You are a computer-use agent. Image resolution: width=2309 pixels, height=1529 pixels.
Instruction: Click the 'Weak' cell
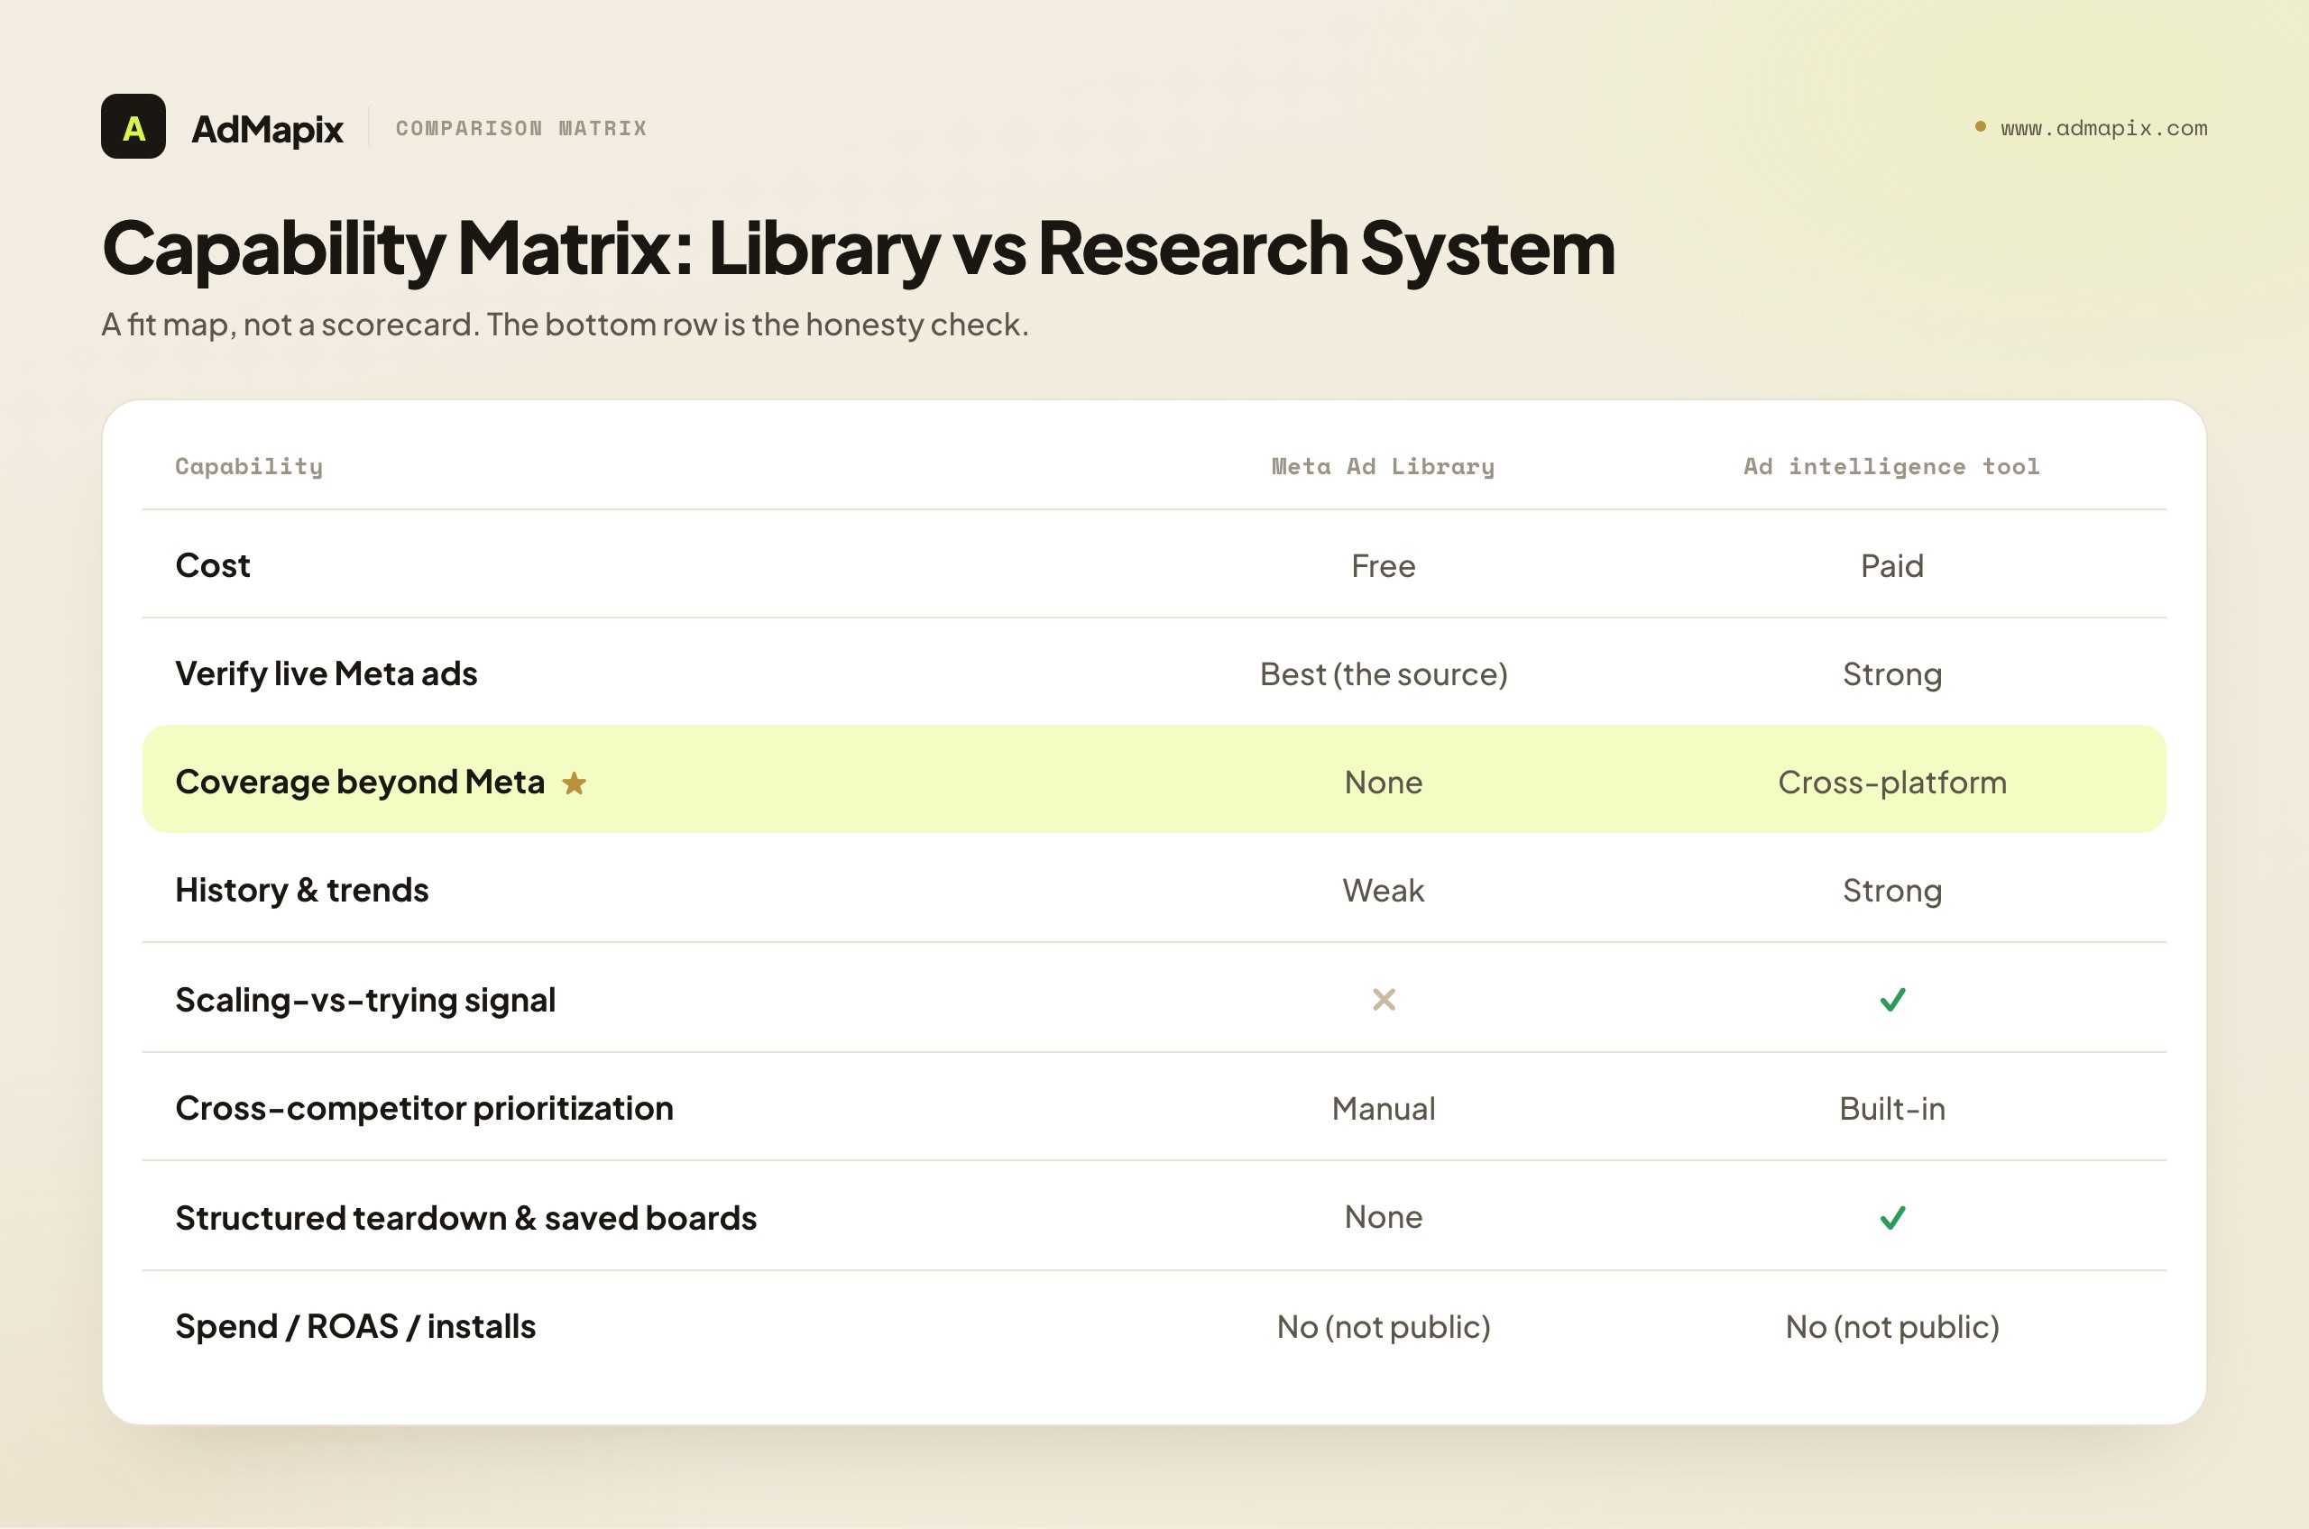[1384, 892]
